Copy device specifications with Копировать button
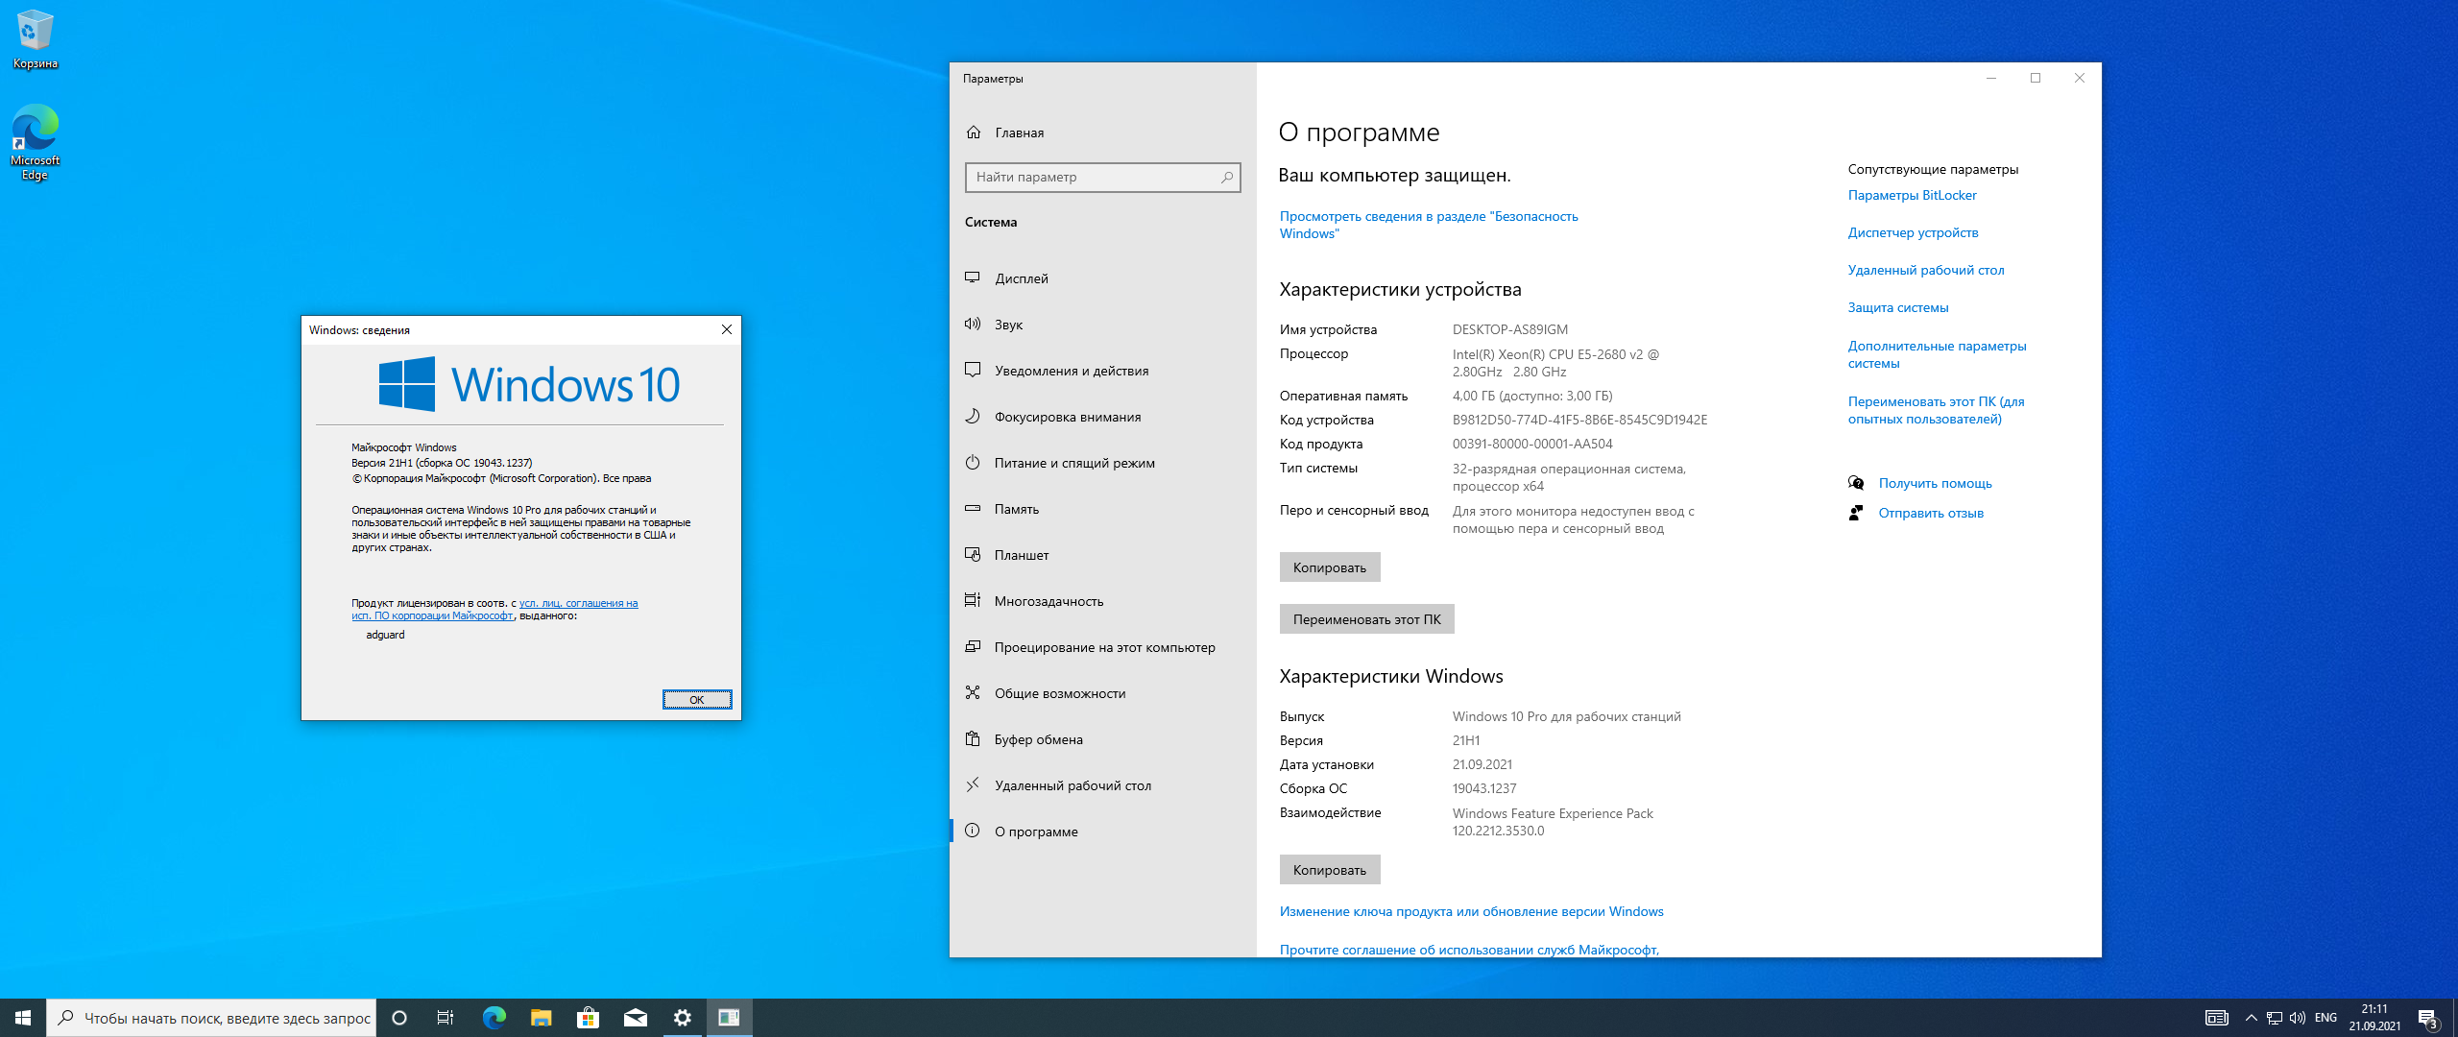This screenshot has height=1037, width=2458. tap(1330, 567)
